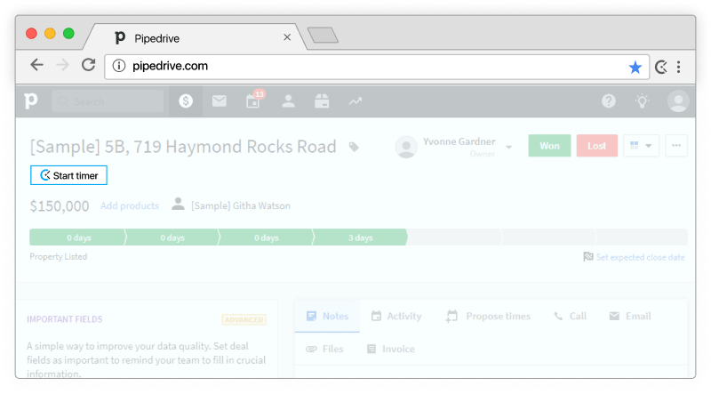Image resolution: width=711 pixels, height=394 pixels.
Task: Switch to the Call tab
Action: tap(570, 316)
